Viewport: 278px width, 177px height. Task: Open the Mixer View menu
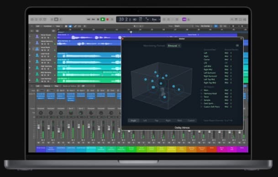tap(57, 86)
